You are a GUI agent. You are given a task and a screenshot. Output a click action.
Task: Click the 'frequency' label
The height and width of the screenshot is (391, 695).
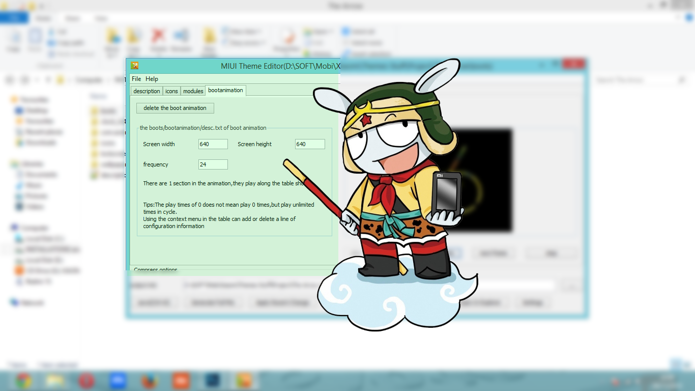[156, 164]
